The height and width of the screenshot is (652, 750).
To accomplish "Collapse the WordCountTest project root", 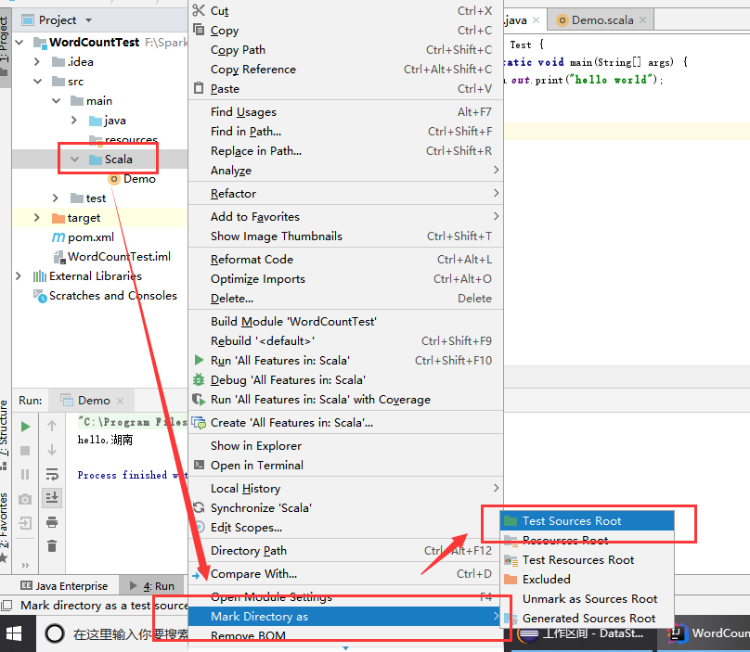I will [x=19, y=43].
